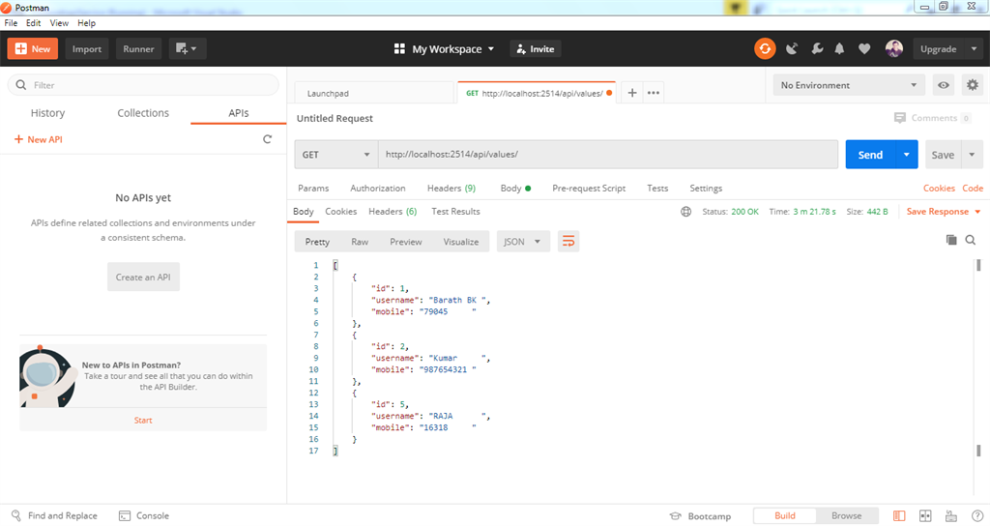Search the response body with magnifier icon

pyautogui.click(x=971, y=240)
